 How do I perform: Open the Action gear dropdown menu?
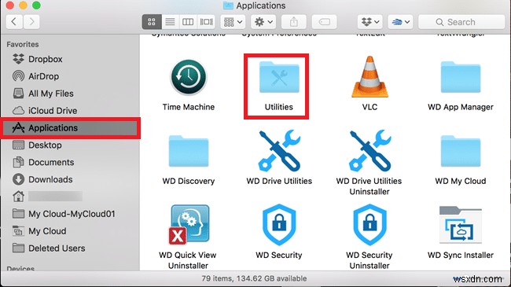tap(263, 22)
